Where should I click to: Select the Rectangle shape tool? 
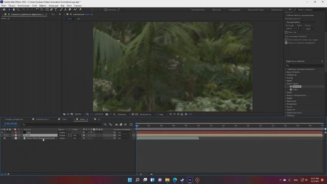point(47,10)
